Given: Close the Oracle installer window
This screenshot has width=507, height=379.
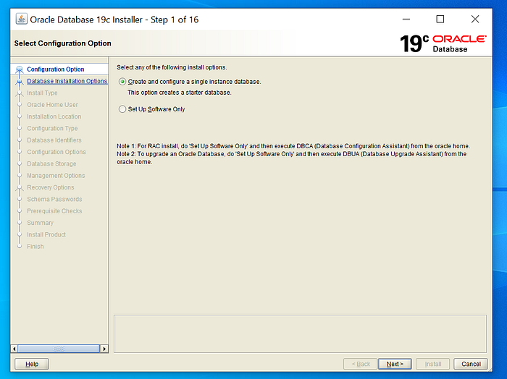Looking at the screenshot, I should [x=475, y=20].
